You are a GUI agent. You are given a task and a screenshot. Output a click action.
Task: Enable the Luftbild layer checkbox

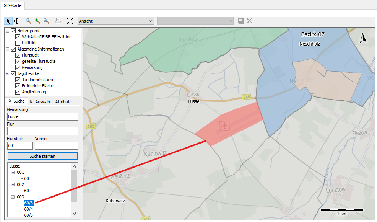(x=18, y=43)
